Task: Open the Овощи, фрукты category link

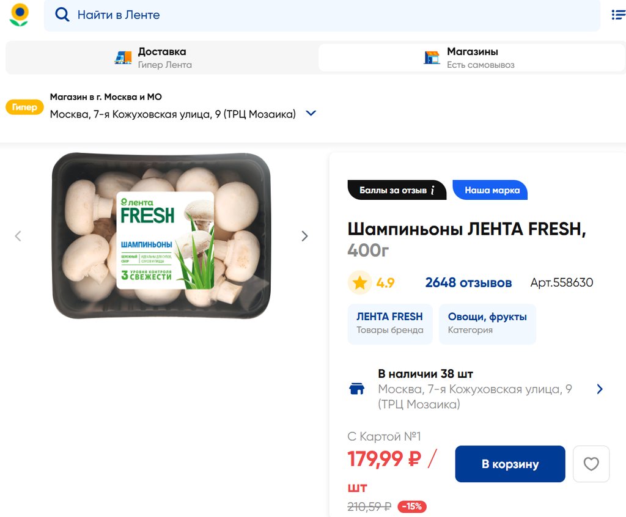Action: point(487,323)
